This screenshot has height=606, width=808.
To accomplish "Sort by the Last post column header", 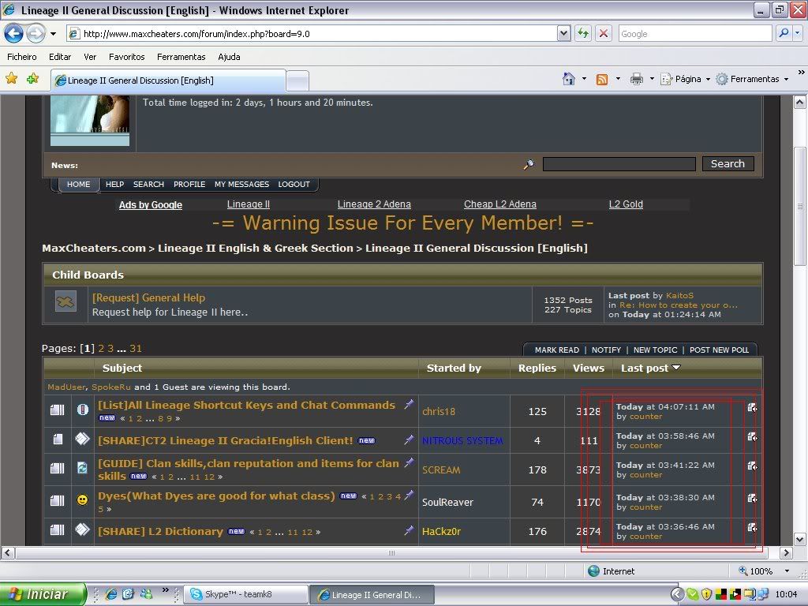I will coord(645,368).
